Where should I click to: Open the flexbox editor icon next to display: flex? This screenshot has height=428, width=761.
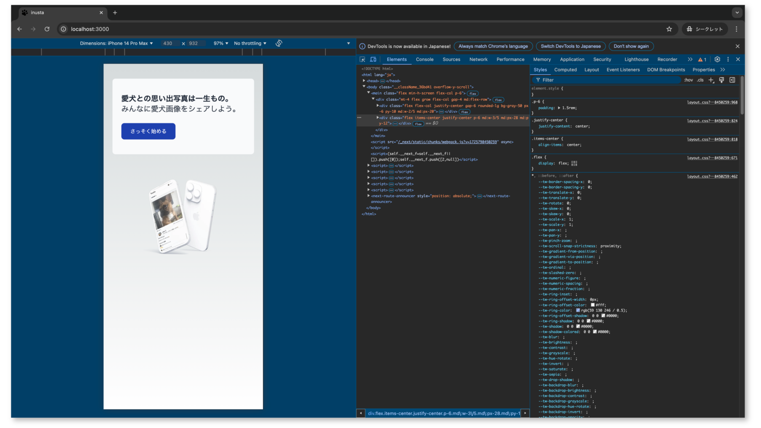pos(574,163)
